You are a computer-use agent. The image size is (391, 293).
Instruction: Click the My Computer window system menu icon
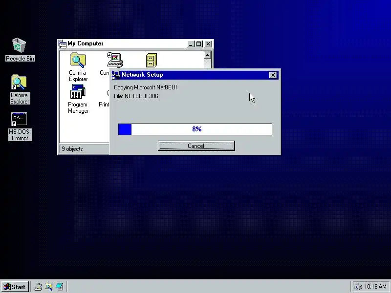(x=63, y=44)
